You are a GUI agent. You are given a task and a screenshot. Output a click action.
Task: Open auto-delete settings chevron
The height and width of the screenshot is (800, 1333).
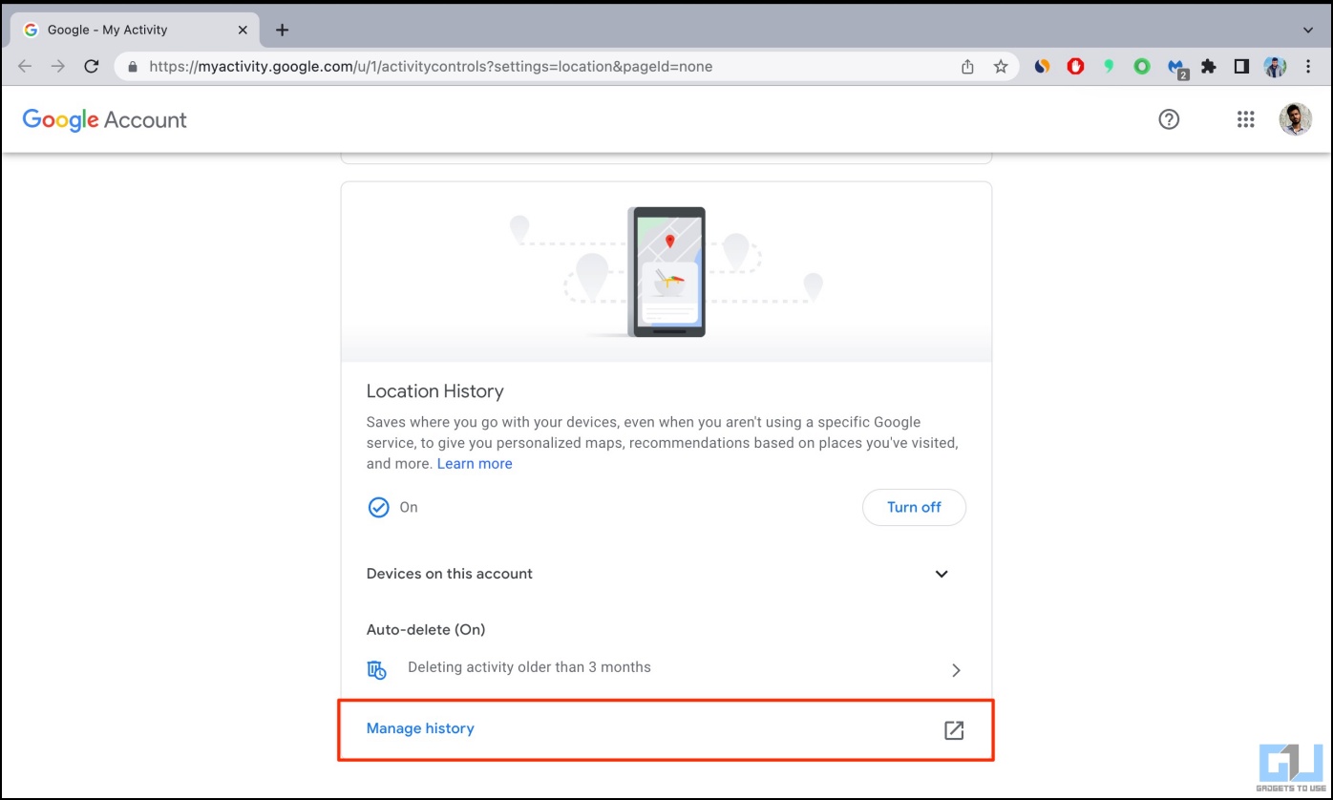(956, 670)
